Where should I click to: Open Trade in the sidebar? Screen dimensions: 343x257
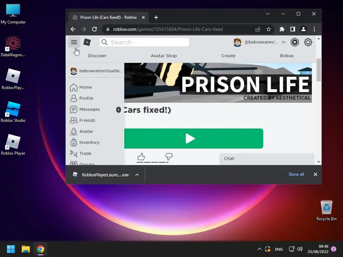coord(85,153)
